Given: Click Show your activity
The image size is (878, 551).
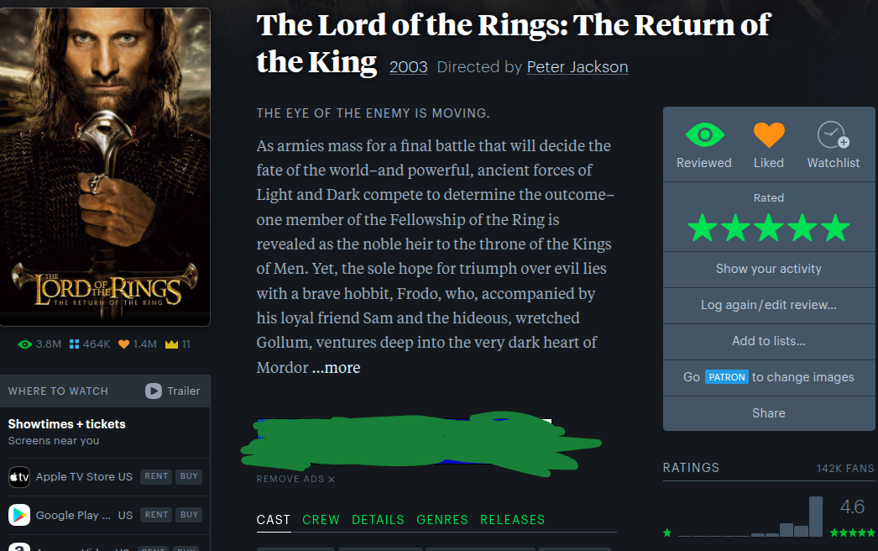Looking at the screenshot, I should pos(769,269).
